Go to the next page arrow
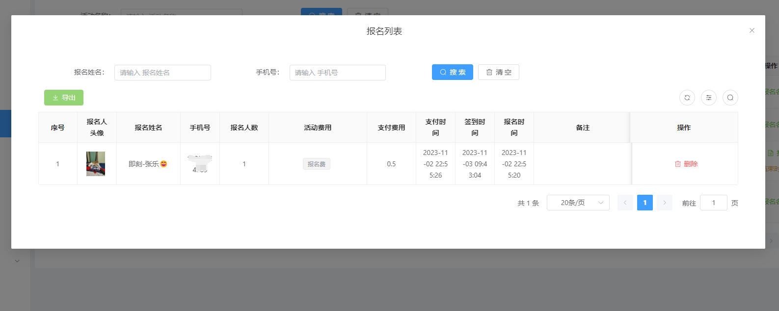This screenshot has height=311, width=779. pos(664,203)
